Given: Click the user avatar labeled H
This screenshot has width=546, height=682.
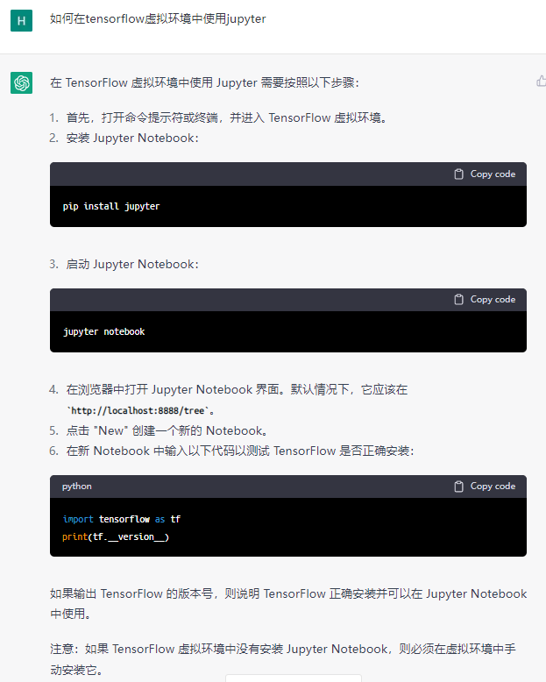Looking at the screenshot, I should click(21, 21).
